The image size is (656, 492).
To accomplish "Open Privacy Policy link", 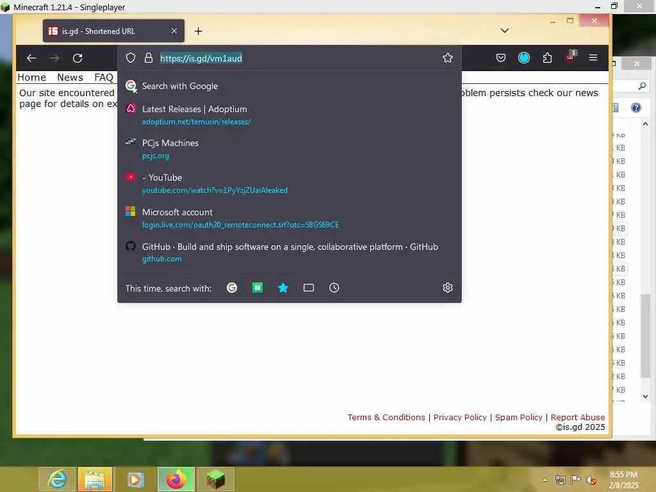I will tap(460, 417).
